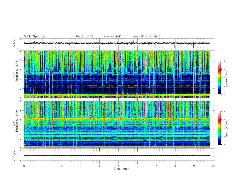Click the "8" kHz tick on ch.1 frequency axis
240x186 pixels.
(21, 60)
